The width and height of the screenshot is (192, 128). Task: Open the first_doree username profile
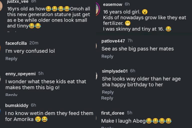pyautogui.click(x=113, y=113)
